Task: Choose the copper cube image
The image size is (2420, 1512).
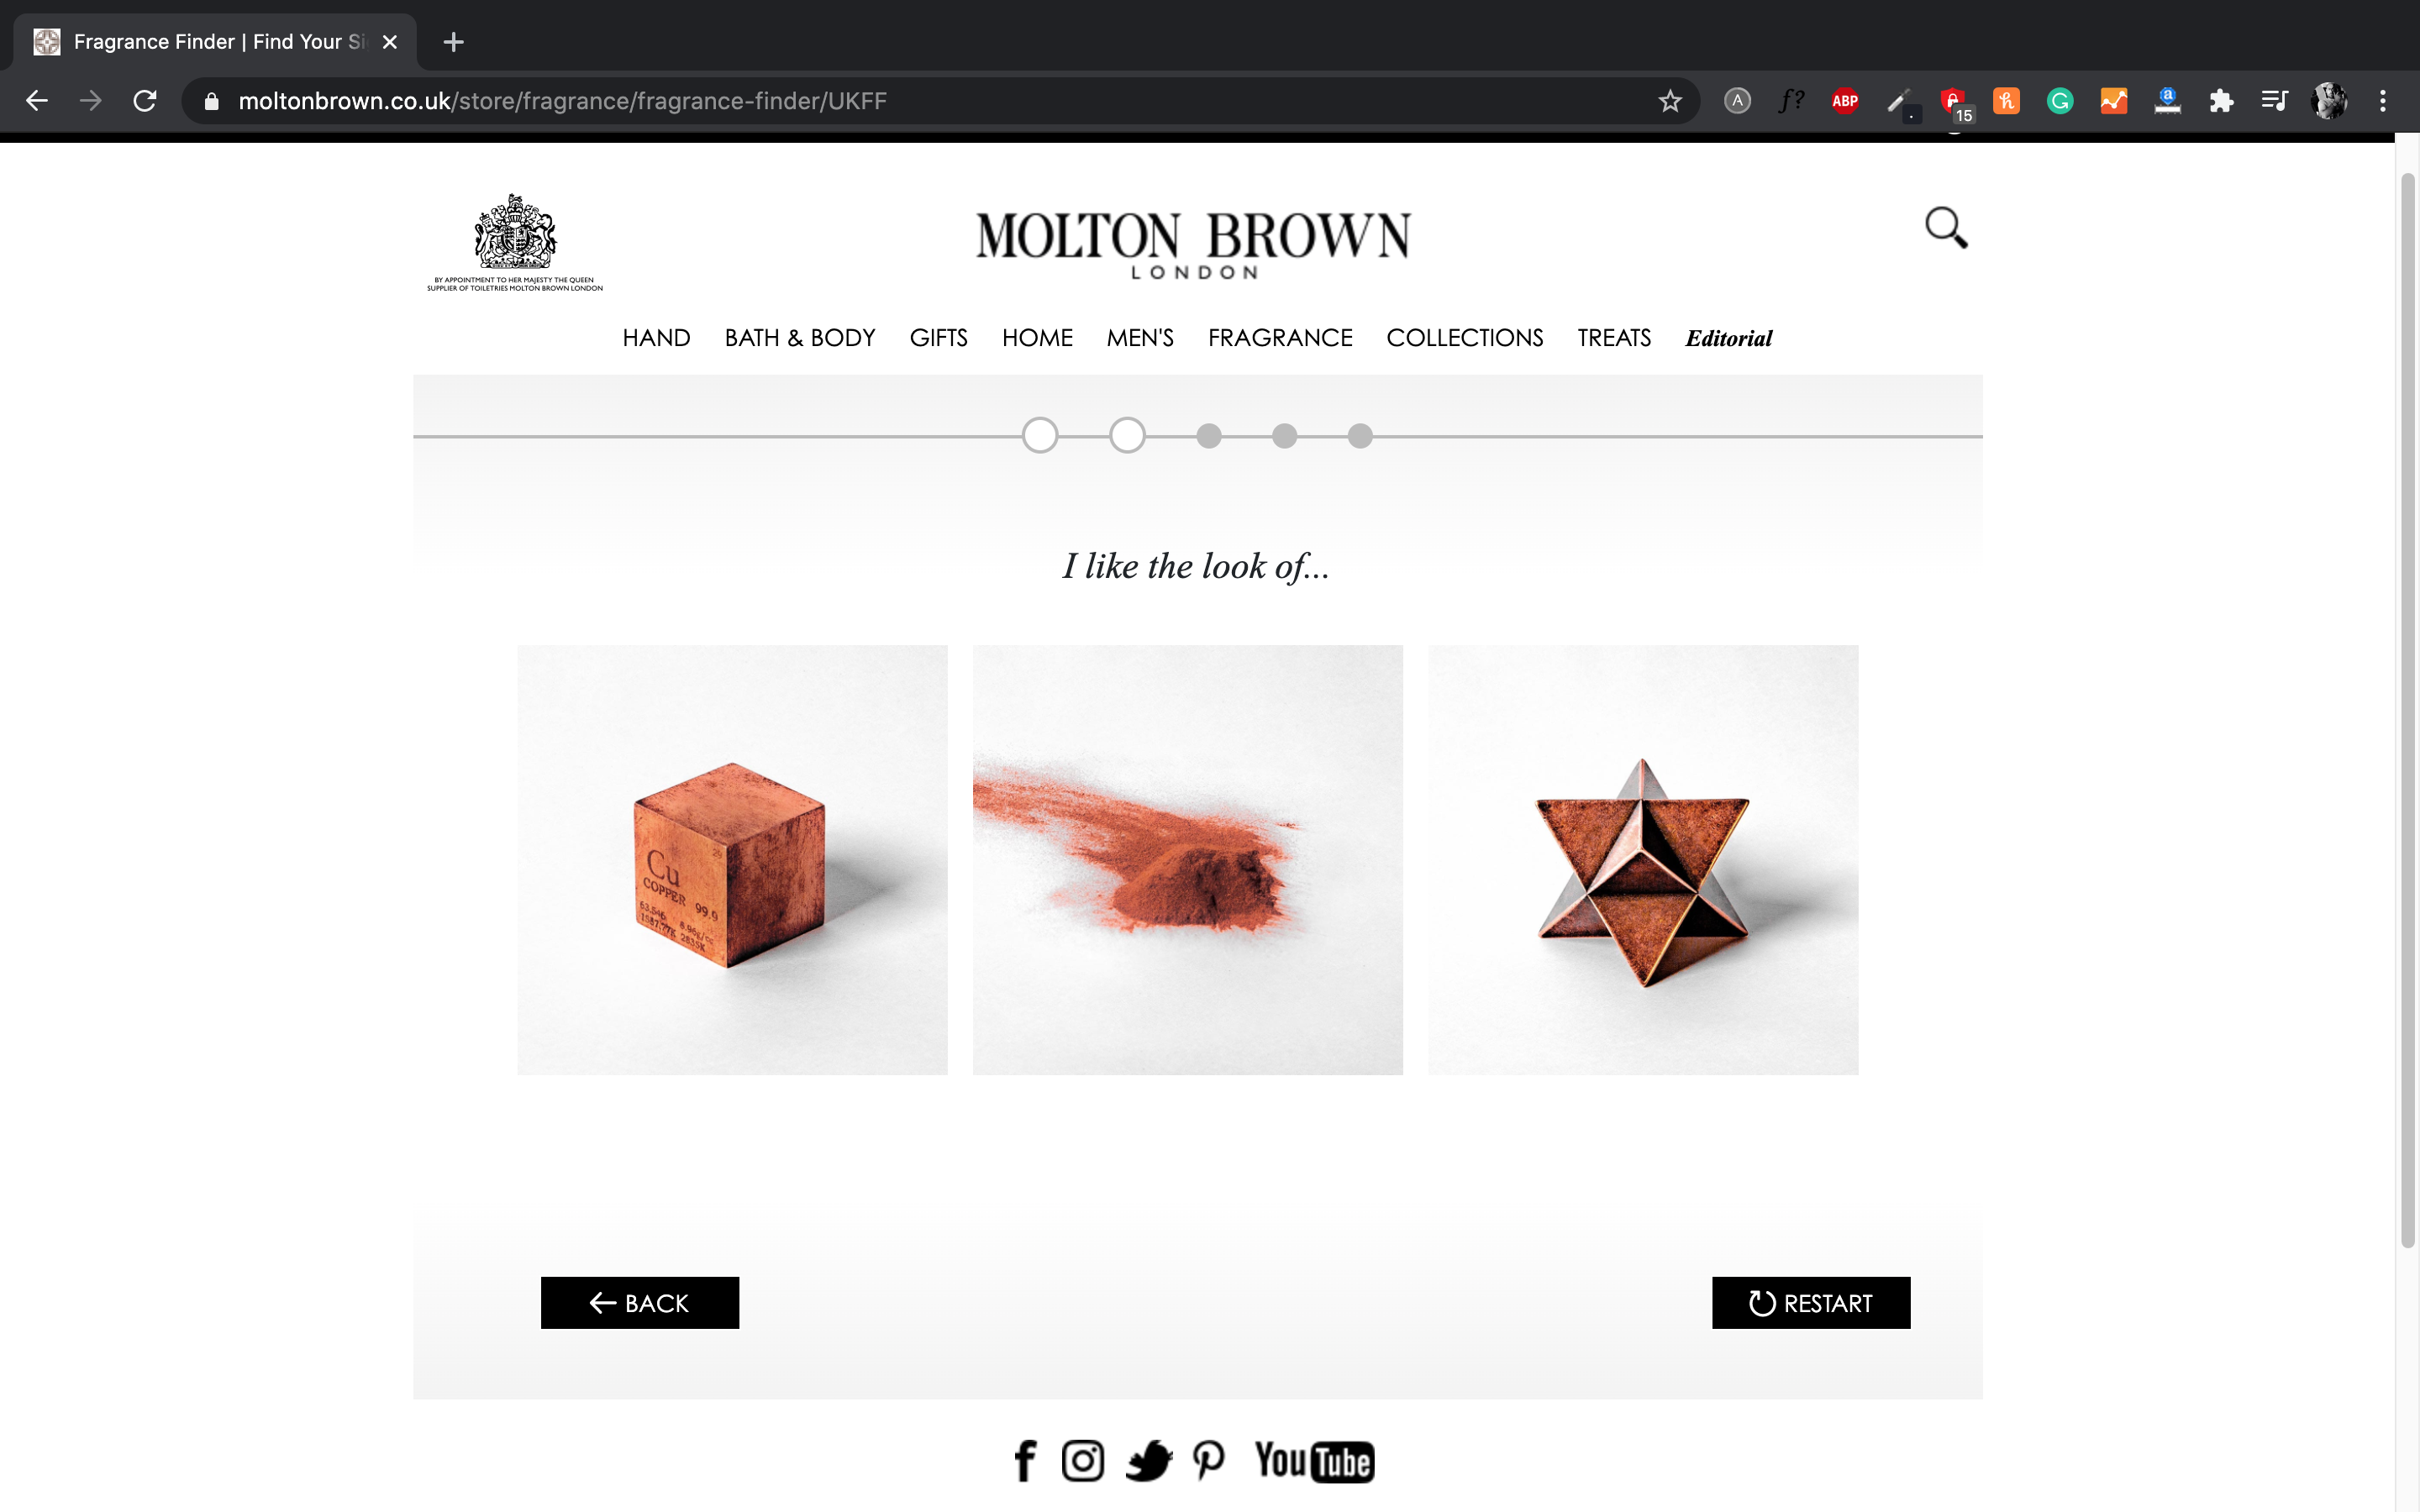Action: pos(732,860)
